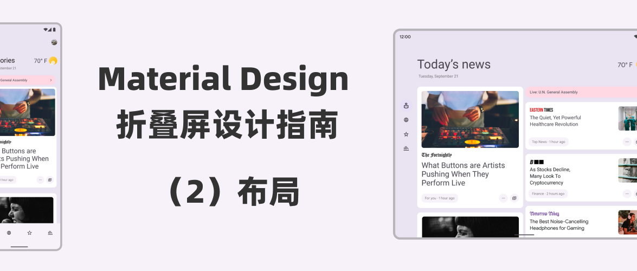Open The Quiet, Yet Powerful Healthcare Revolution headline
Image resolution: width=637 pixels, height=271 pixels.
tap(555, 121)
